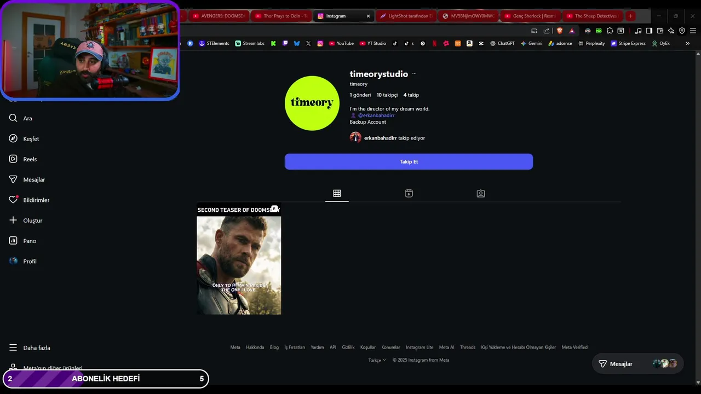The image size is (701, 394).
Task: Open Instagram bookmark icon in bookmarks bar
Action: pyautogui.click(x=320, y=43)
